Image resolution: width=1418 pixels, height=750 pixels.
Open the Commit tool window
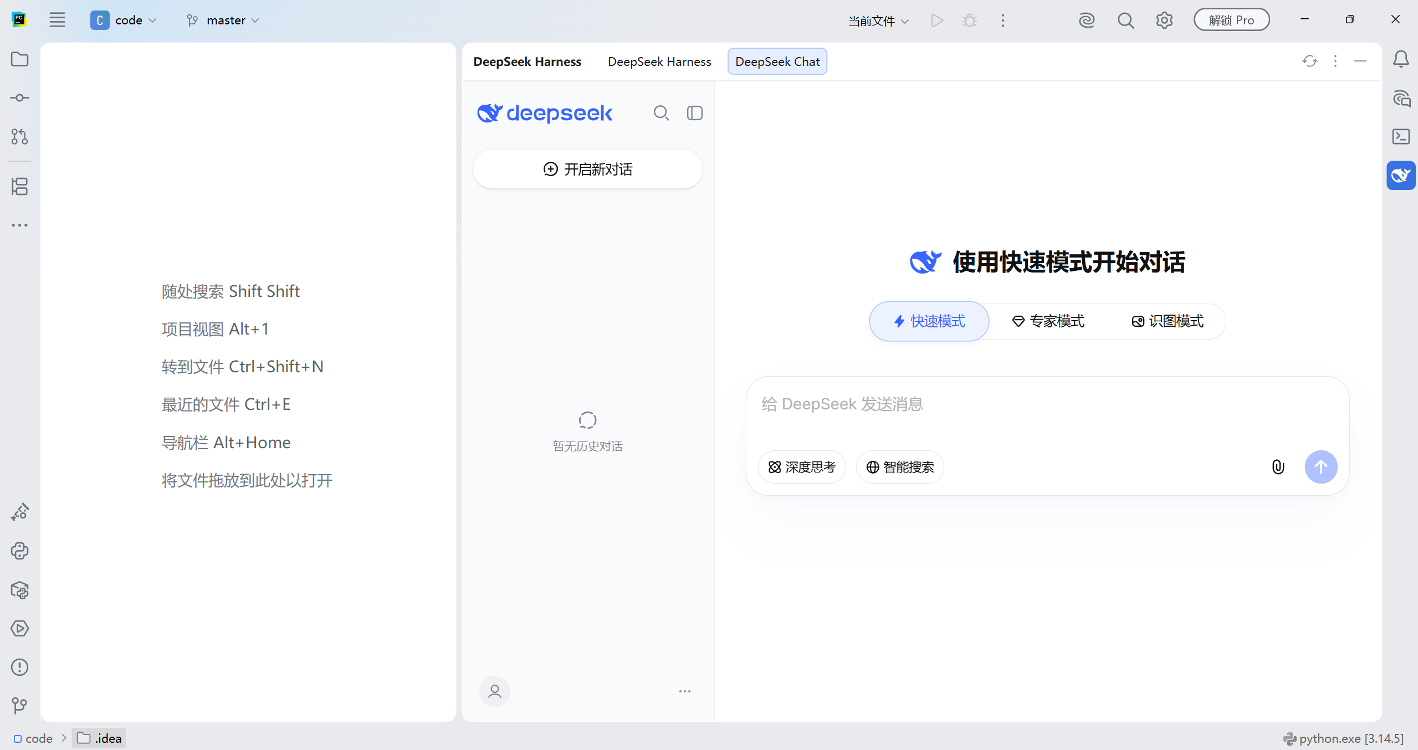coord(20,98)
